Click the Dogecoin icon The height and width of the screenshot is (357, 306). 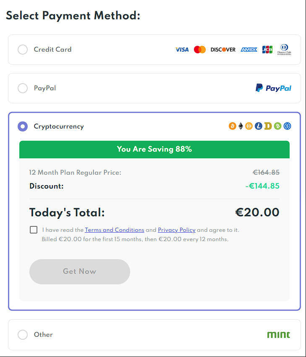pyautogui.click(x=268, y=126)
